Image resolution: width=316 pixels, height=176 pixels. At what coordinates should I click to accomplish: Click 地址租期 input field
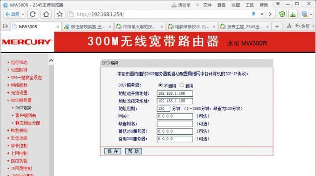click(x=164, y=109)
